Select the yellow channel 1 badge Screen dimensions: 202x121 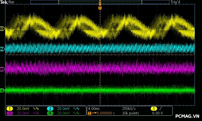pos(9,108)
